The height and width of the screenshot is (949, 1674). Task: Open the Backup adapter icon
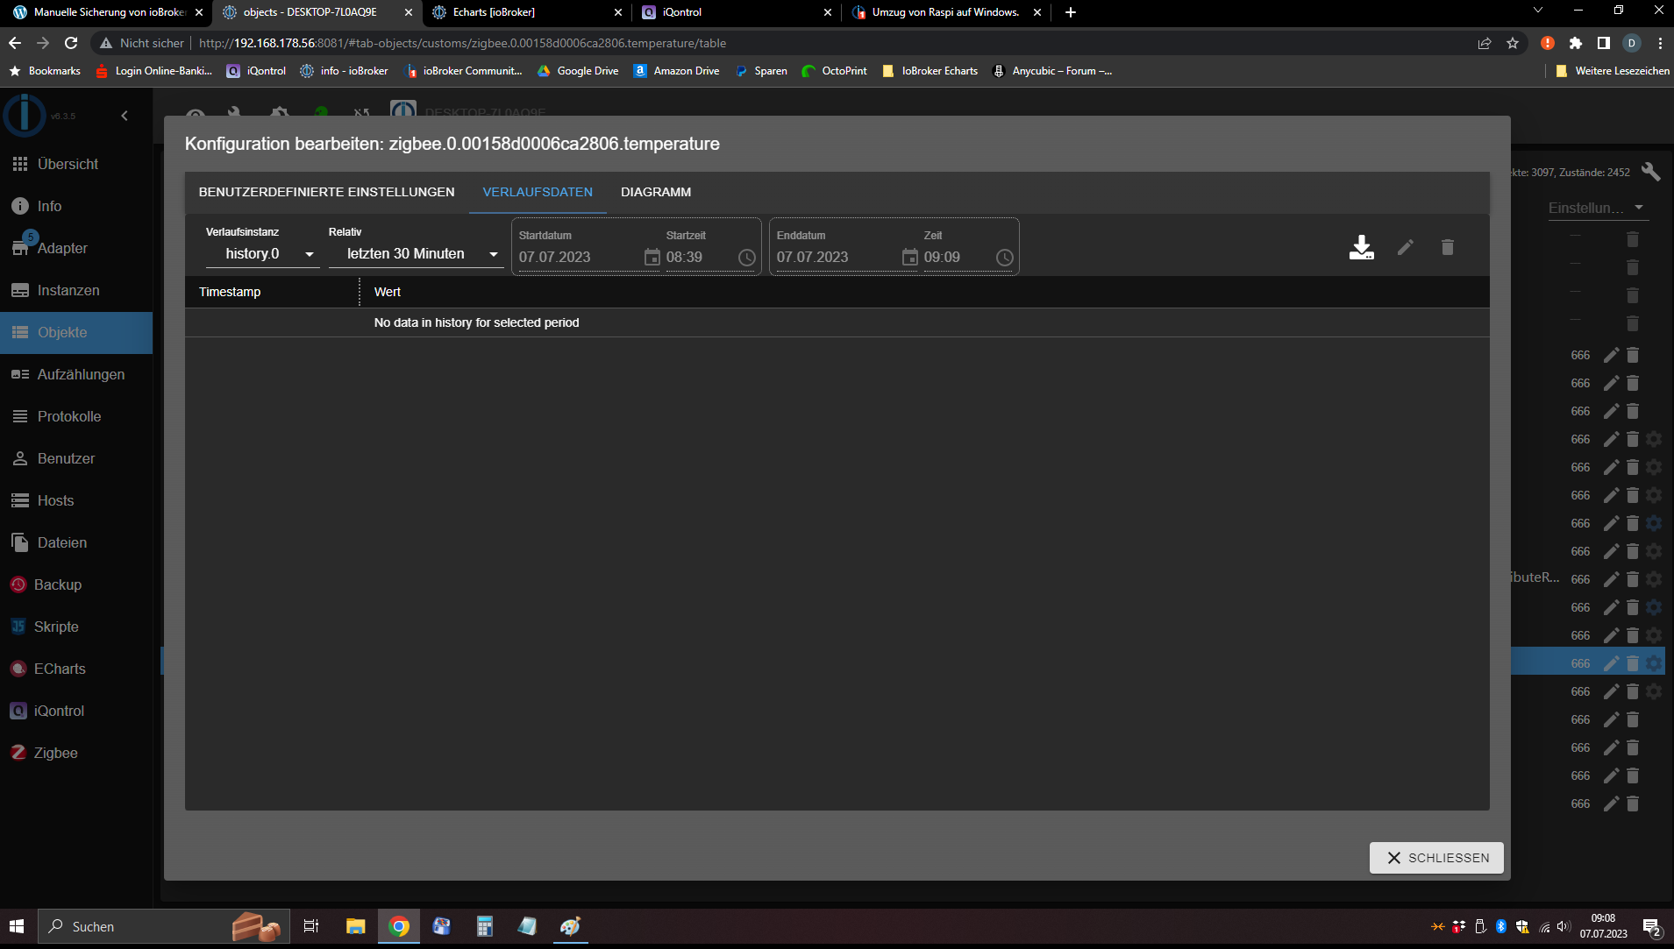pyautogui.click(x=18, y=584)
